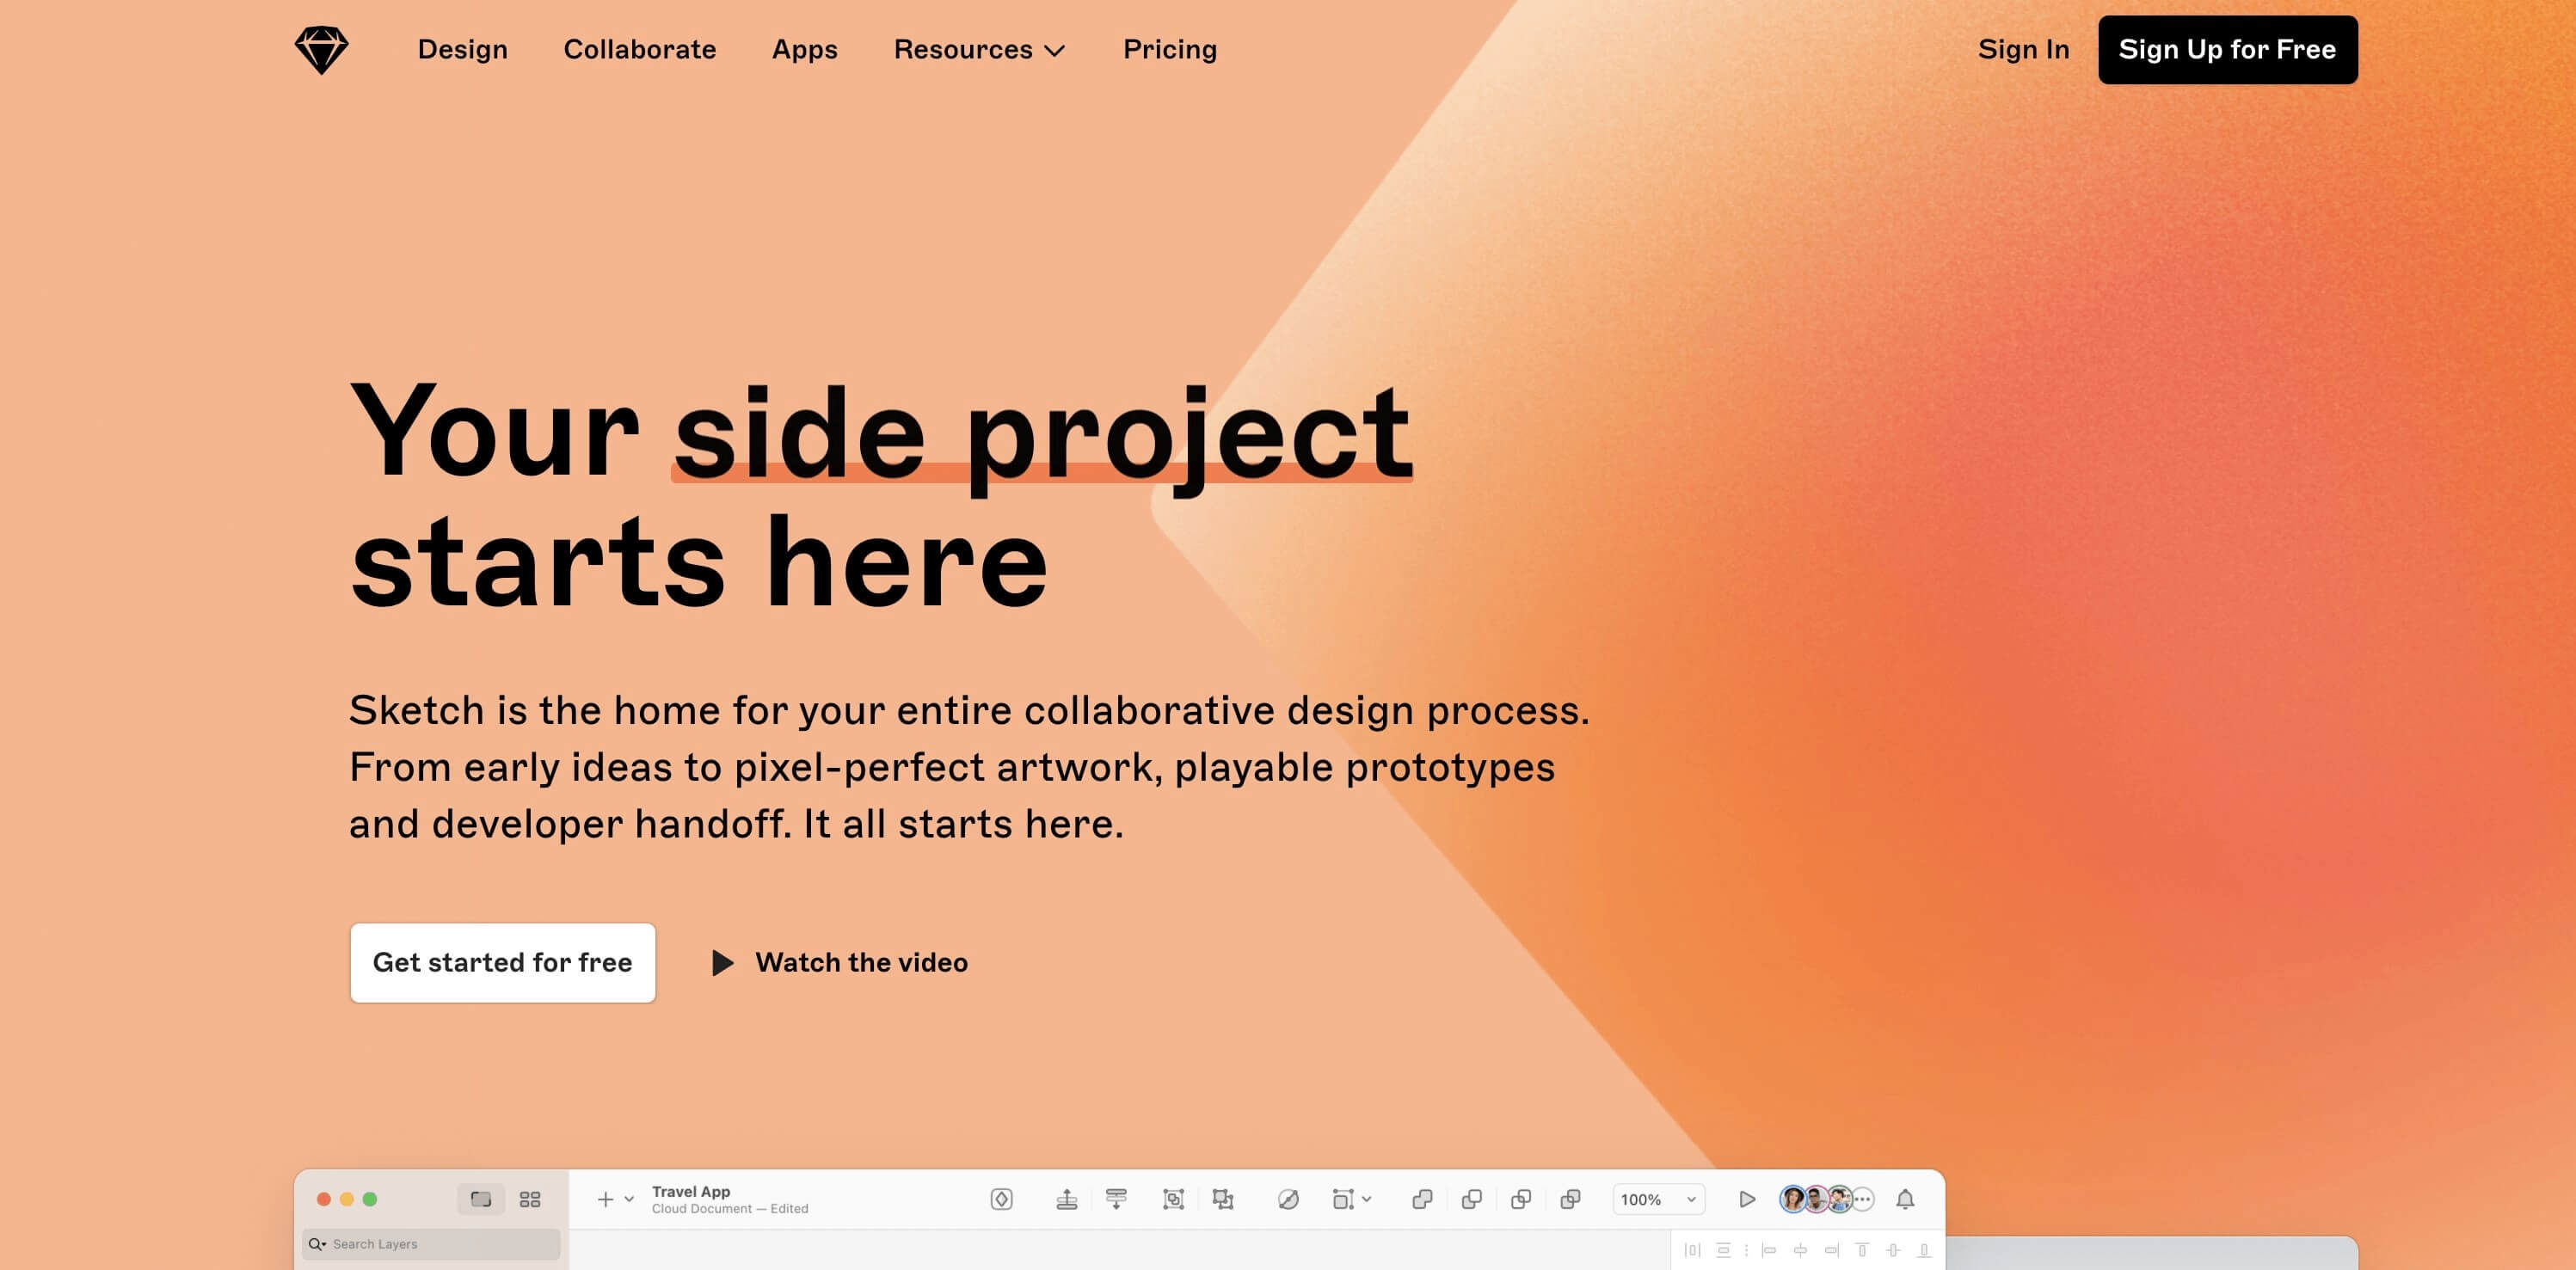The image size is (2576, 1270).
Task: Show more collaborators ellipsis button
Action: (x=1863, y=1199)
